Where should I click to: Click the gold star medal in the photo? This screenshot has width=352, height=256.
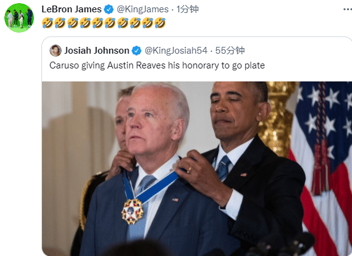click(132, 211)
